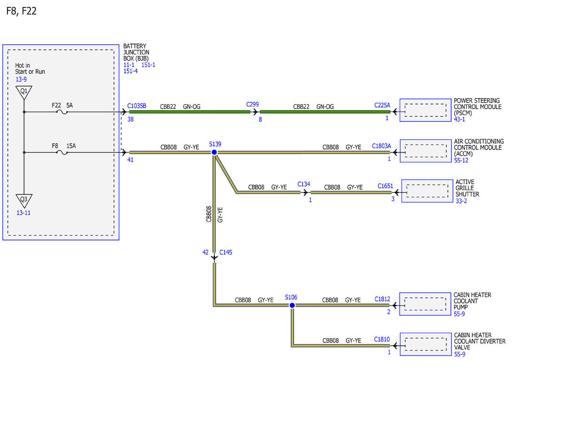Open connector C1651 reference
The height and width of the screenshot is (436, 564).
(x=385, y=187)
